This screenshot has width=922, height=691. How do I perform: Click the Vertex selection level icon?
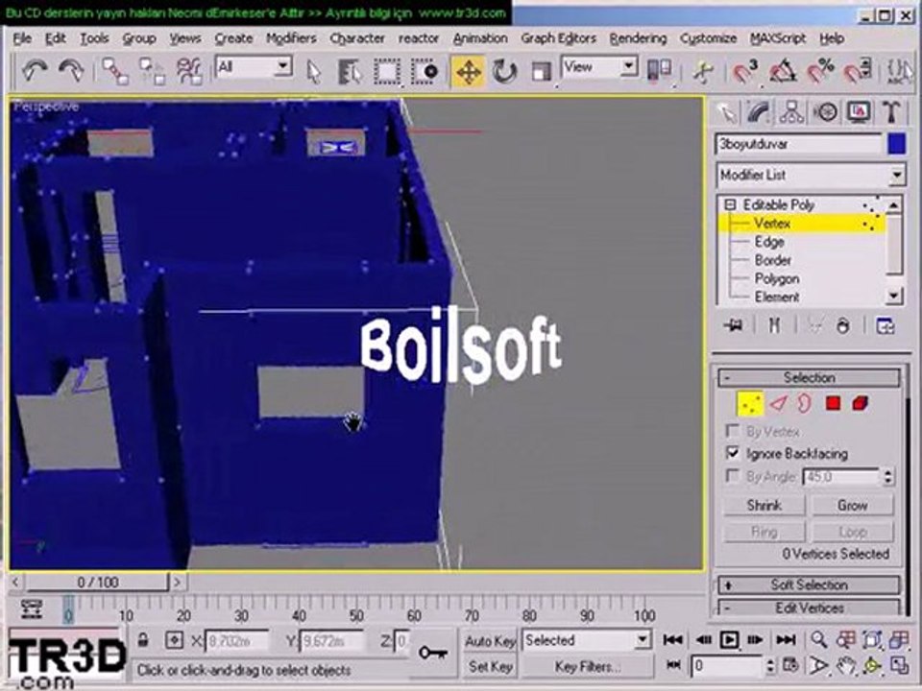(750, 404)
